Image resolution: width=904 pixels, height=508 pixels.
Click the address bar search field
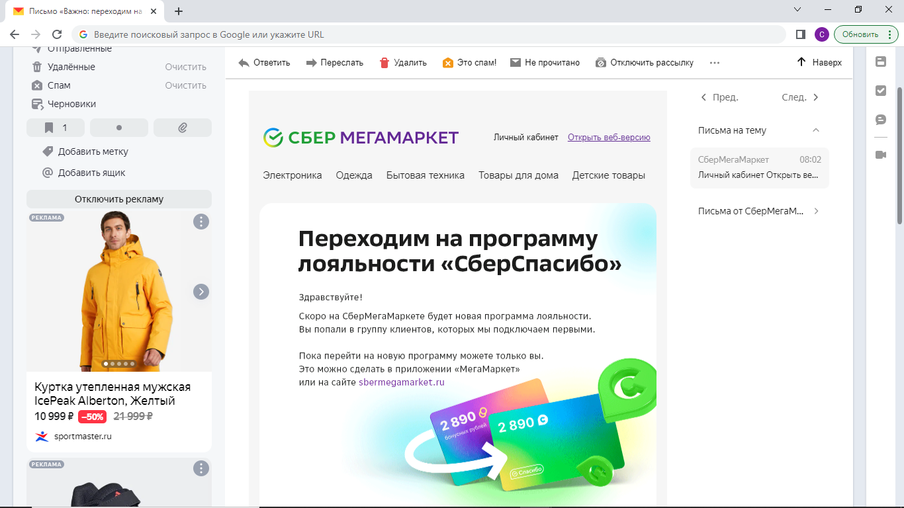(x=429, y=34)
